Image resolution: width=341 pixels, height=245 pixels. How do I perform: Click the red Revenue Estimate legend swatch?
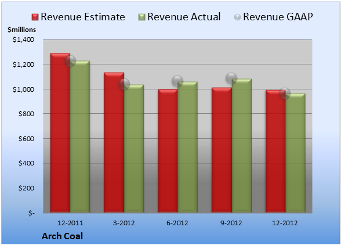[x=35, y=17]
